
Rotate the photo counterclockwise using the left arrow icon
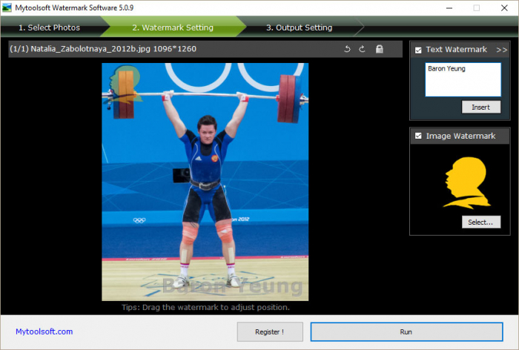pos(347,49)
